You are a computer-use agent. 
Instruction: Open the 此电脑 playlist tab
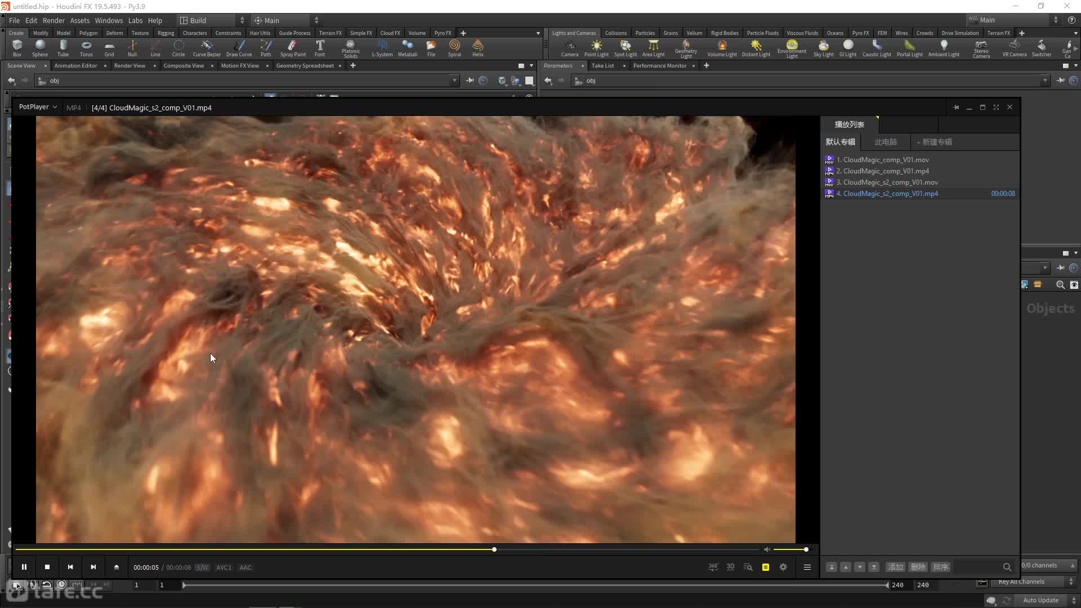pyautogui.click(x=886, y=142)
